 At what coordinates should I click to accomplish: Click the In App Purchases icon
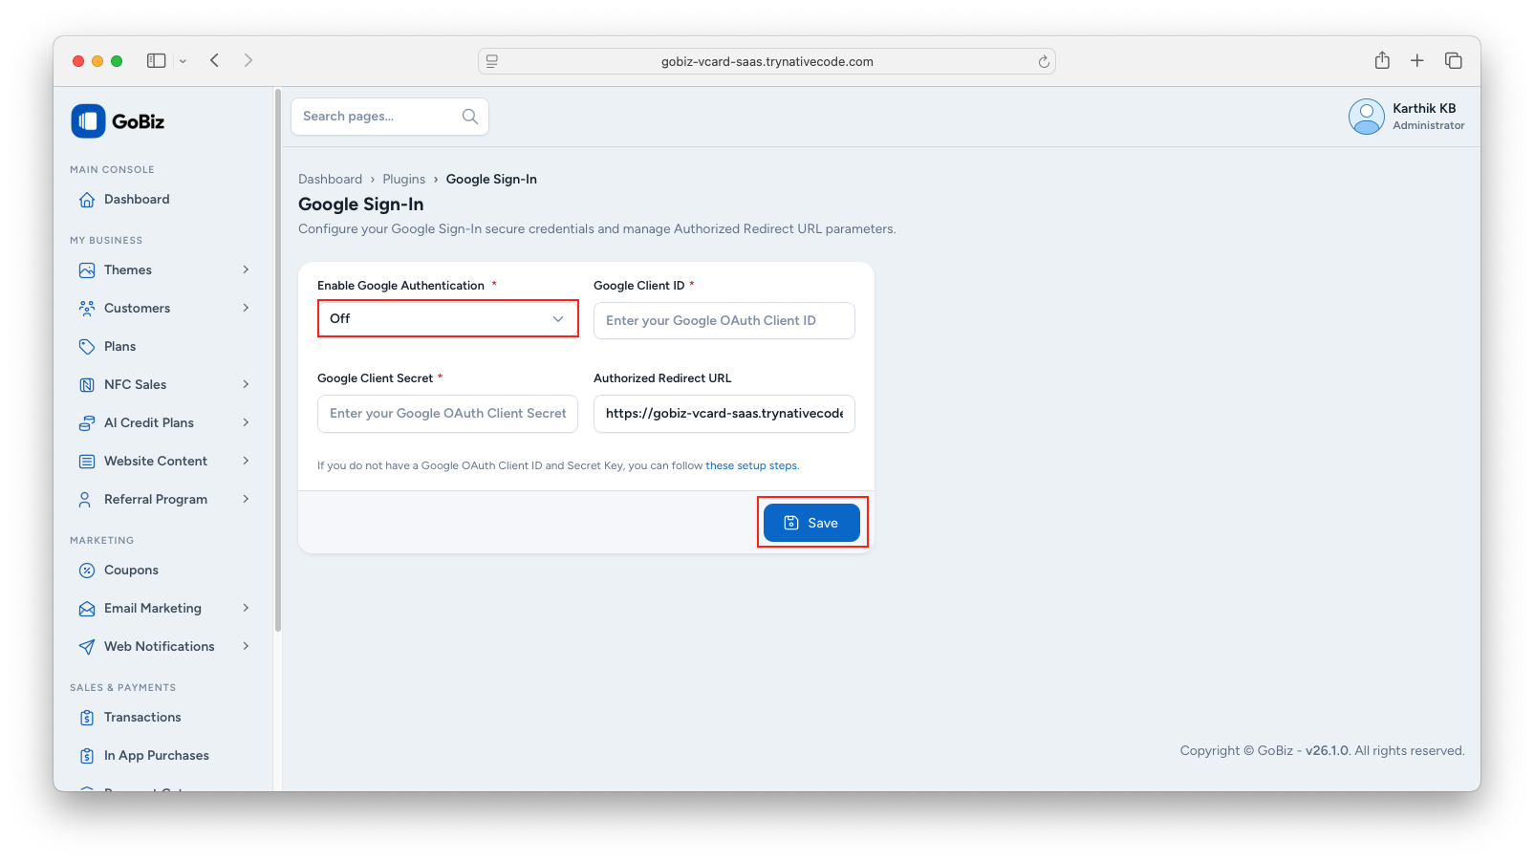87,756
